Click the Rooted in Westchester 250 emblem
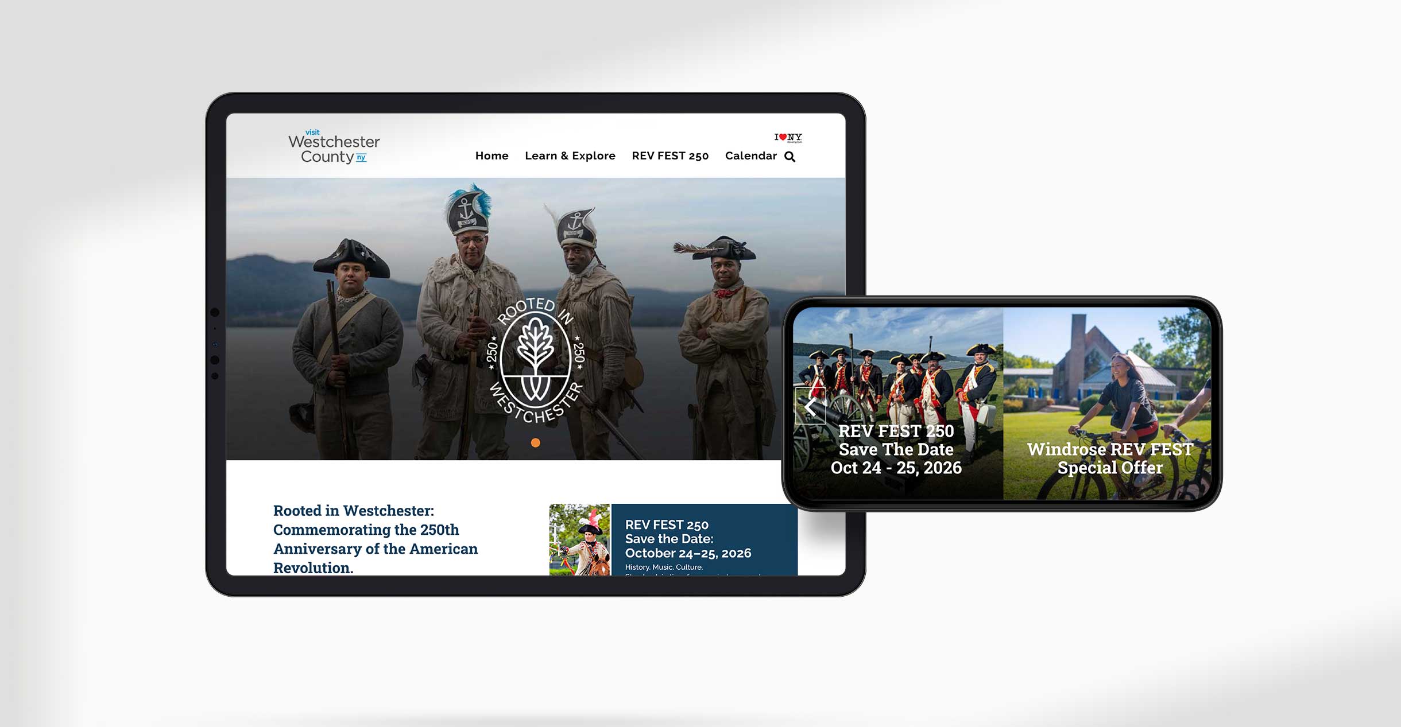 (536, 359)
